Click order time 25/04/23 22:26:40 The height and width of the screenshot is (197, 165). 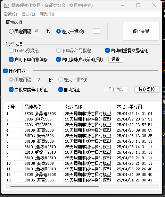(x=134, y=169)
